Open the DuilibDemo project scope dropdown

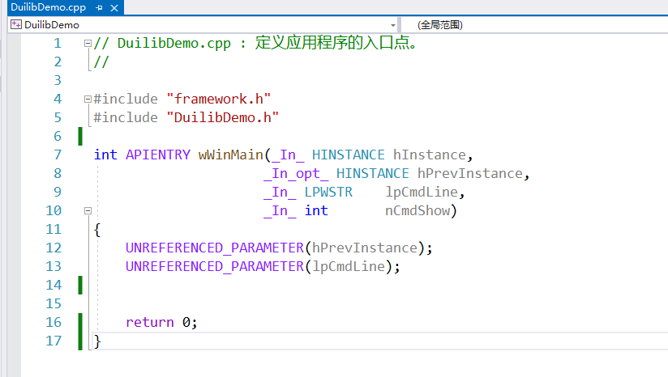coord(393,25)
